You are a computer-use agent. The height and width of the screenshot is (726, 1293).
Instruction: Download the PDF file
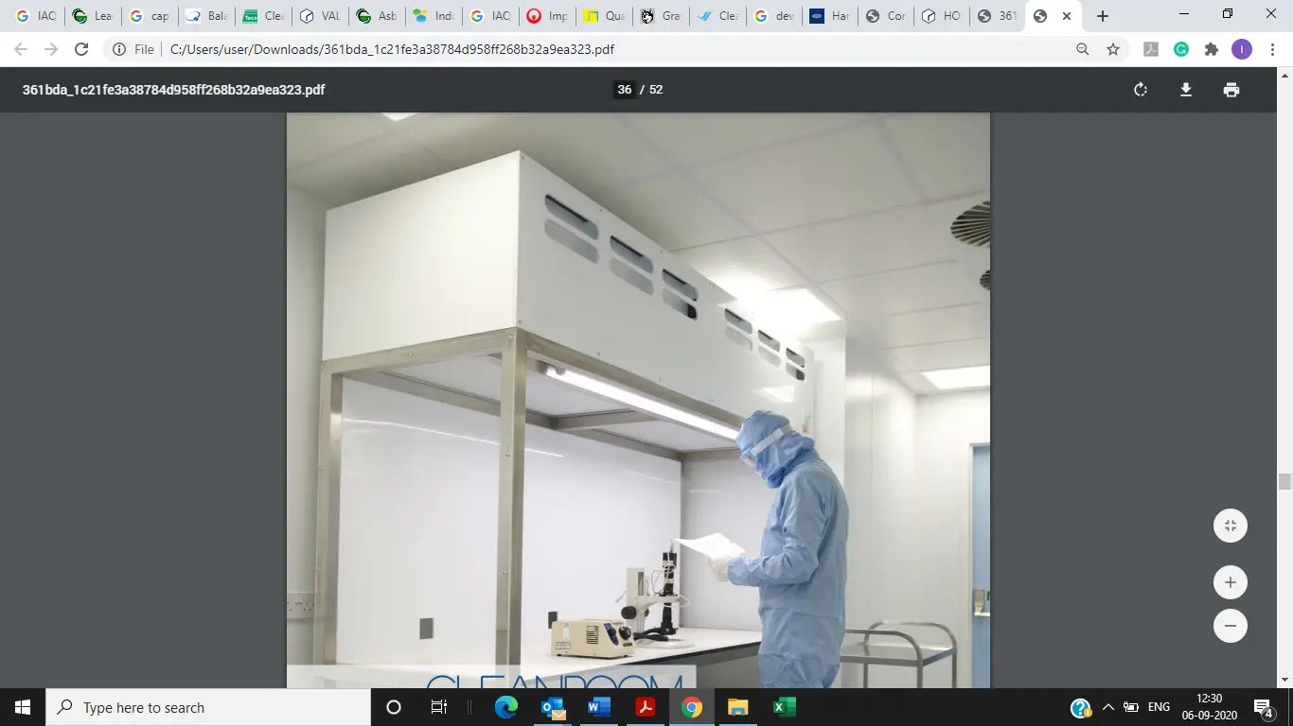(x=1185, y=90)
